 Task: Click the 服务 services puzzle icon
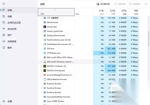pos(4,48)
